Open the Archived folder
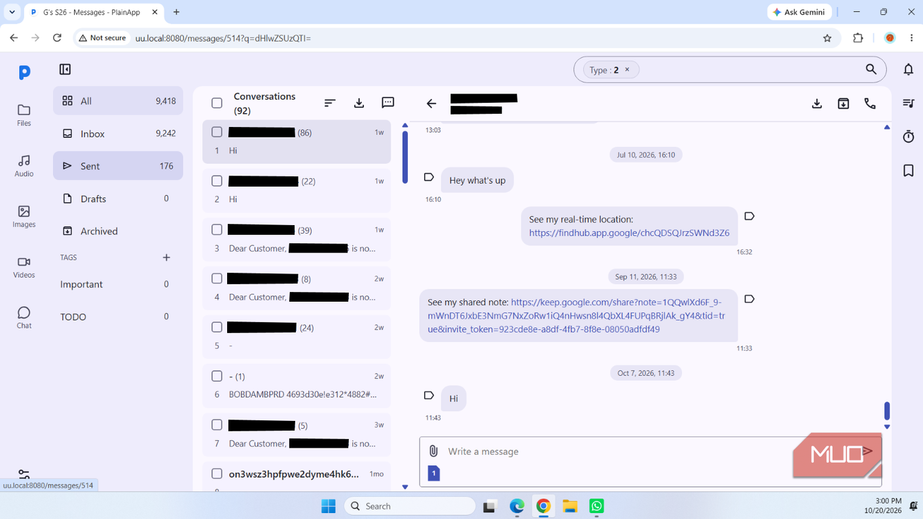Image resolution: width=923 pixels, height=519 pixels. point(118,231)
